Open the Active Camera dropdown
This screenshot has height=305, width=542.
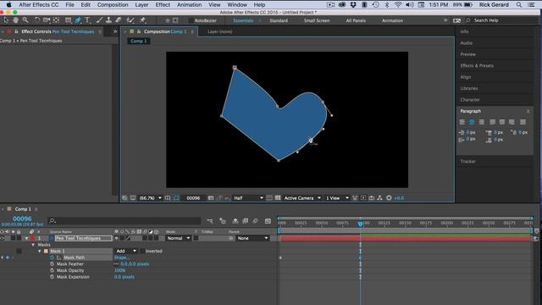click(x=302, y=198)
